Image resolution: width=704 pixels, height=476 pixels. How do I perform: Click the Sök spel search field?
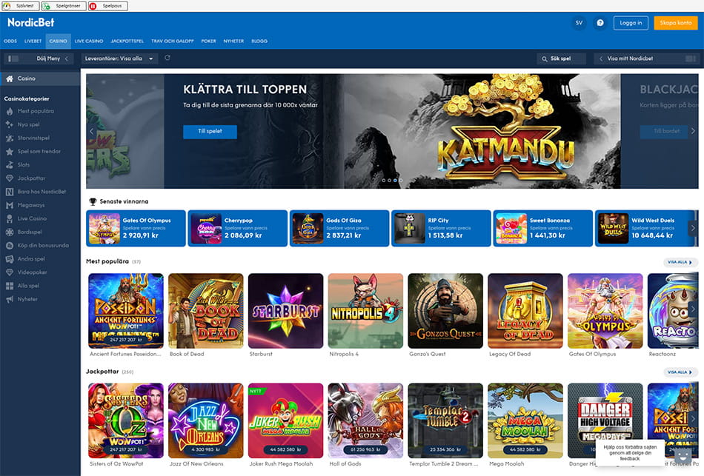(561, 58)
